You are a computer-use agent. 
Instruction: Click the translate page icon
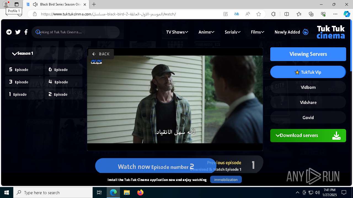237,14
